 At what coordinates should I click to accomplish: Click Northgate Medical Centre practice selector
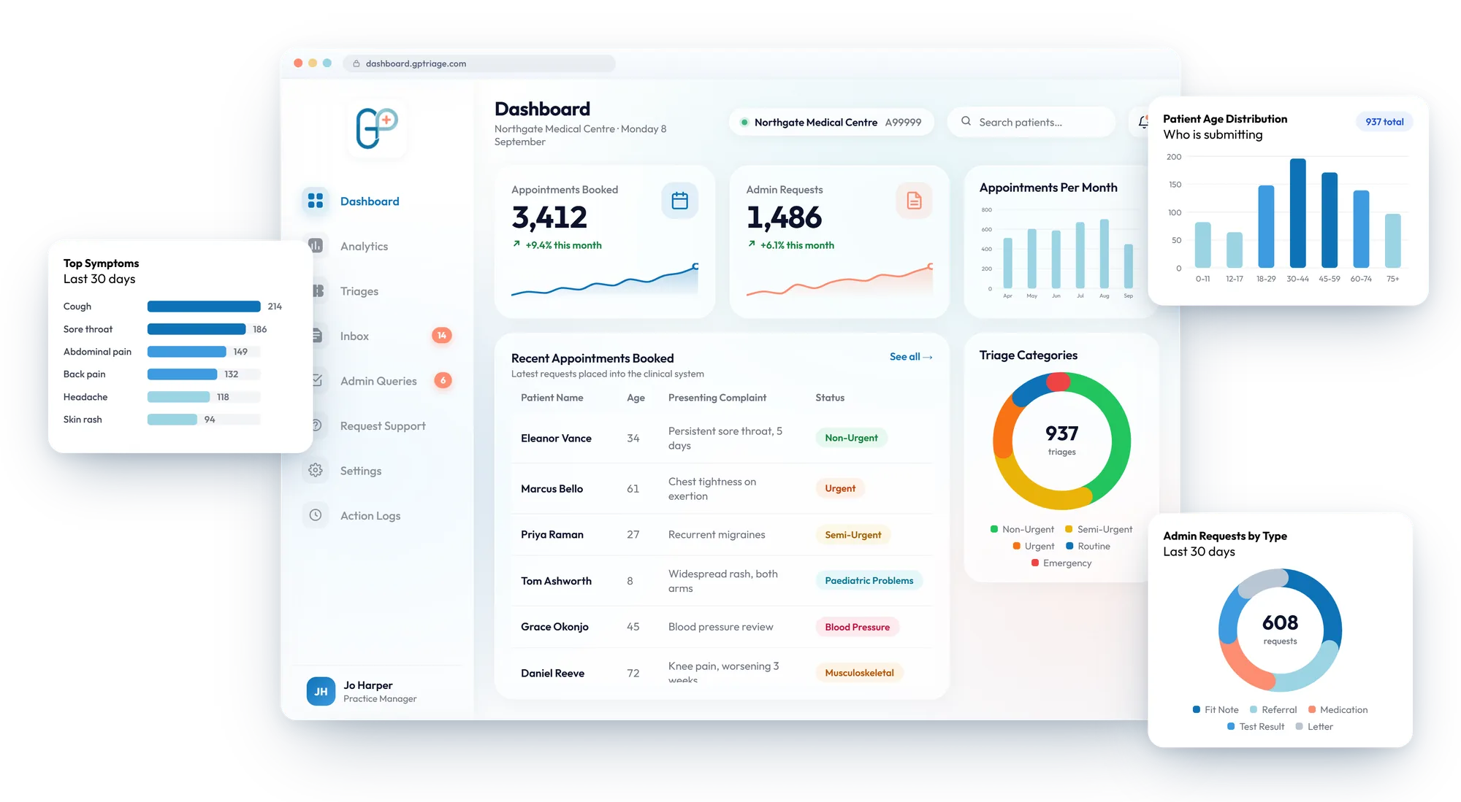pos(831,122)
